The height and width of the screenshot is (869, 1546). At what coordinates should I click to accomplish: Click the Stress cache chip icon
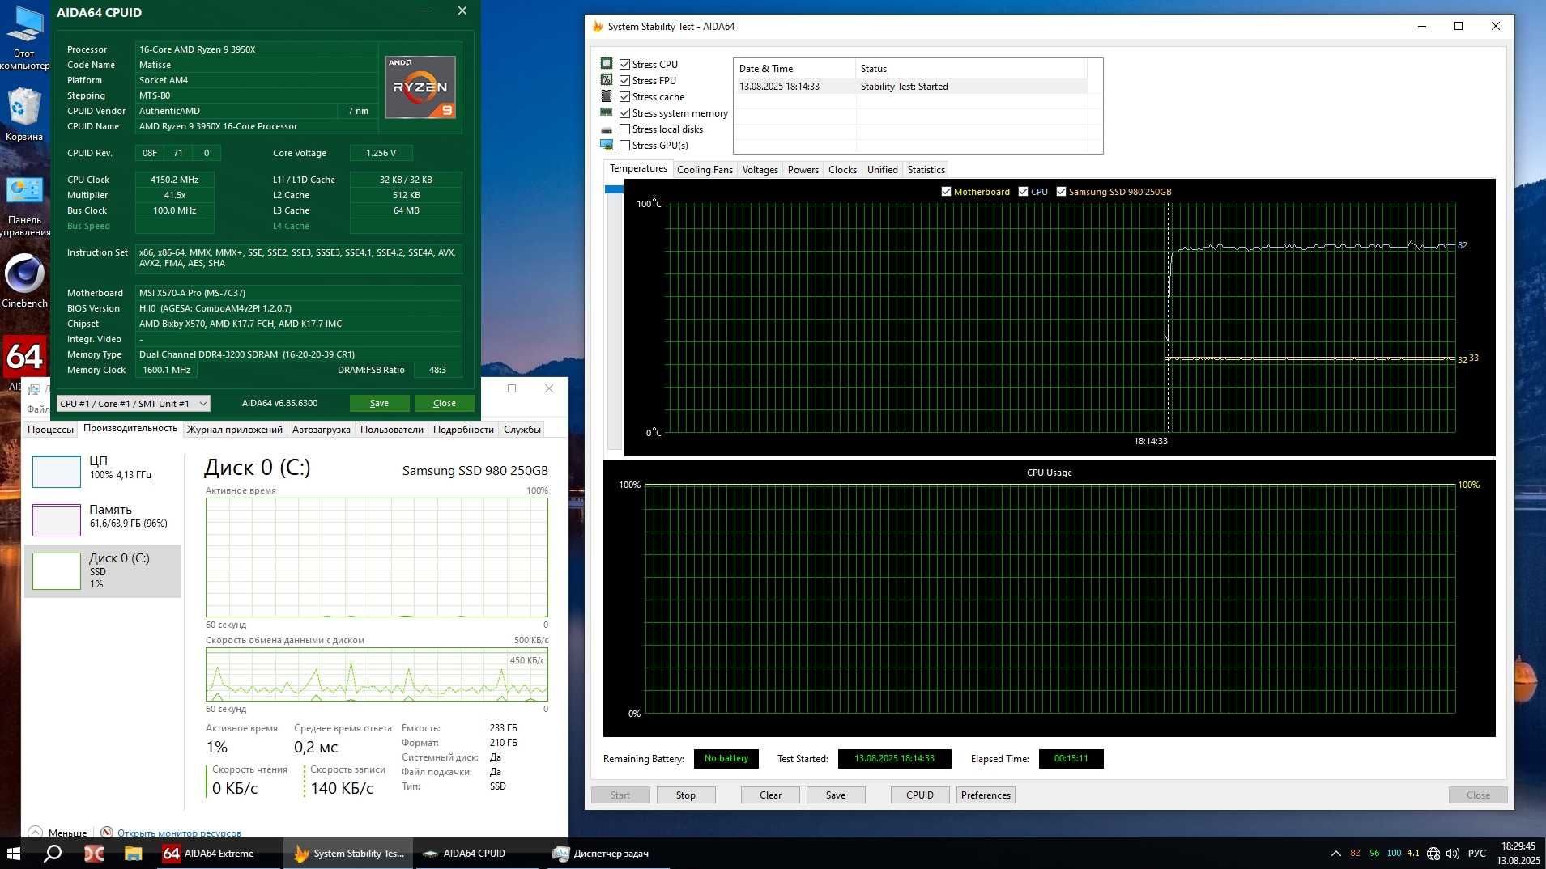click(607, 95)
